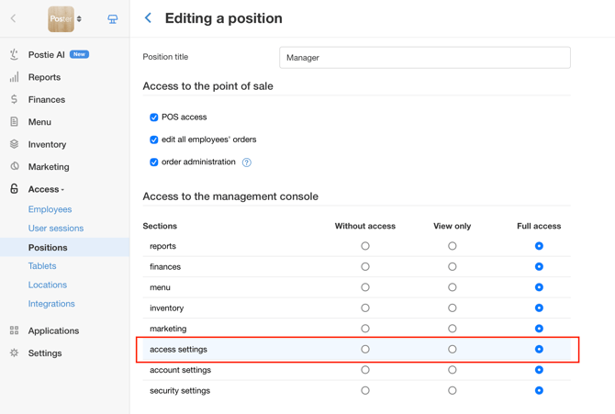Go to Integrations page

(51, 303)
